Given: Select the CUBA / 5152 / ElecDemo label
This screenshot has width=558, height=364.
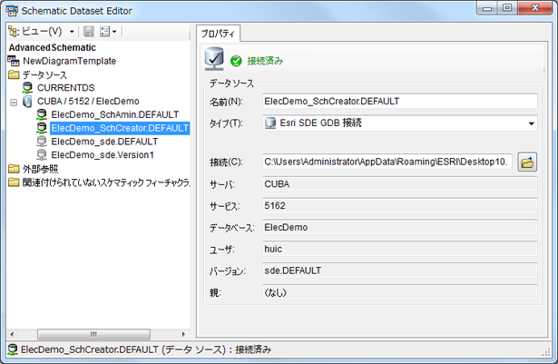Looking at the screenshot, I should pyautogui.click(x=88, y=102).
